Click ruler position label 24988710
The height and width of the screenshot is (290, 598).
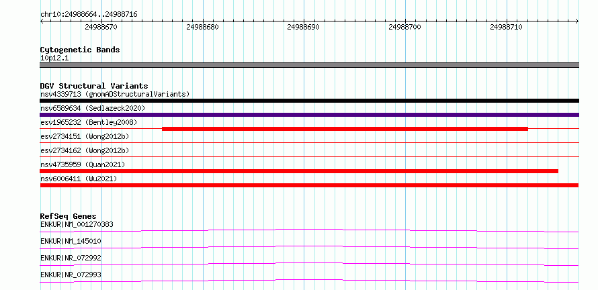(506, 27)
